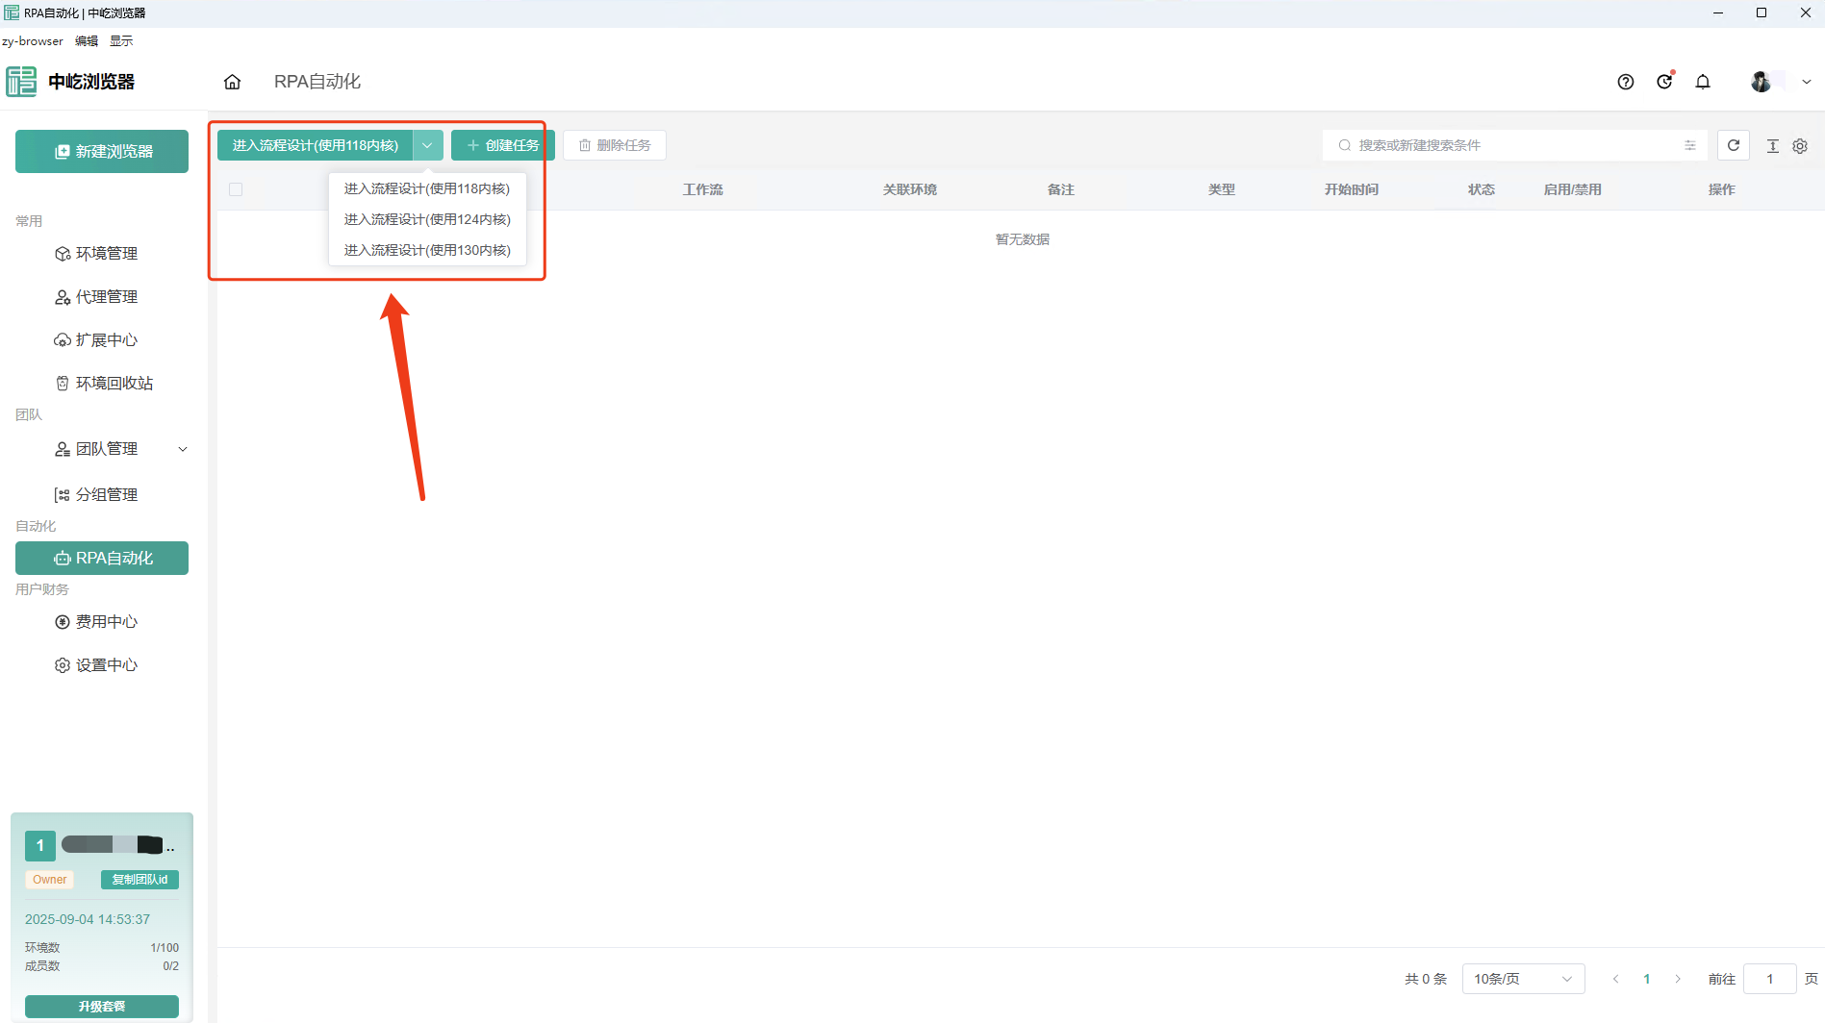The image size is (1825, 1023).
Task: Open the 10条/页 page size dropdown
Action: (1522, 979)
